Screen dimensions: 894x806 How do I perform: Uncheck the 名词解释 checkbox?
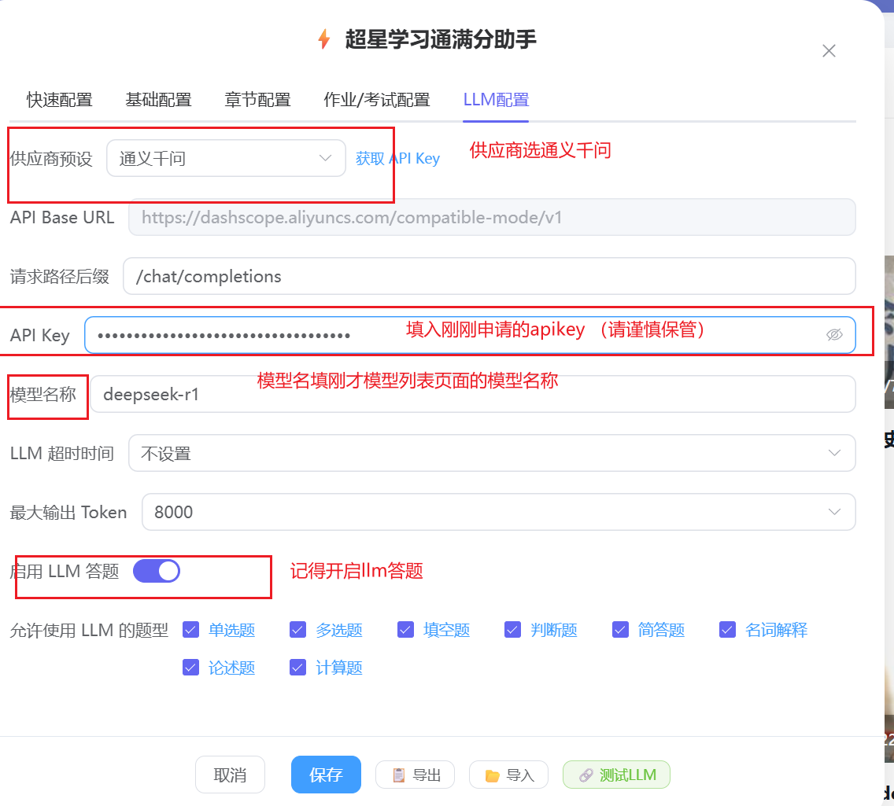[x=727, y=630]
